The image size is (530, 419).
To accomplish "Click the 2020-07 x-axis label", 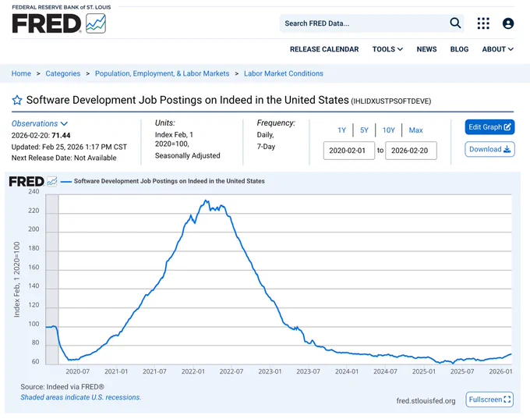I will point(77,371).
